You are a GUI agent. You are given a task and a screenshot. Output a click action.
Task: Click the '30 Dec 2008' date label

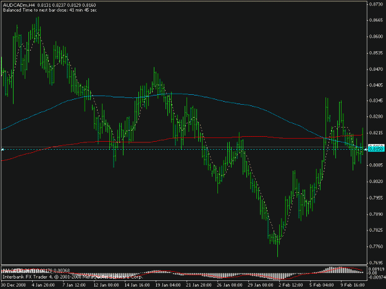(x=14, y=285)
